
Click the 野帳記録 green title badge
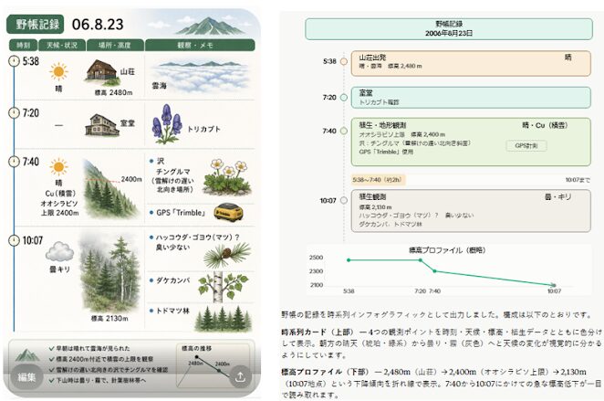(35, 25)
